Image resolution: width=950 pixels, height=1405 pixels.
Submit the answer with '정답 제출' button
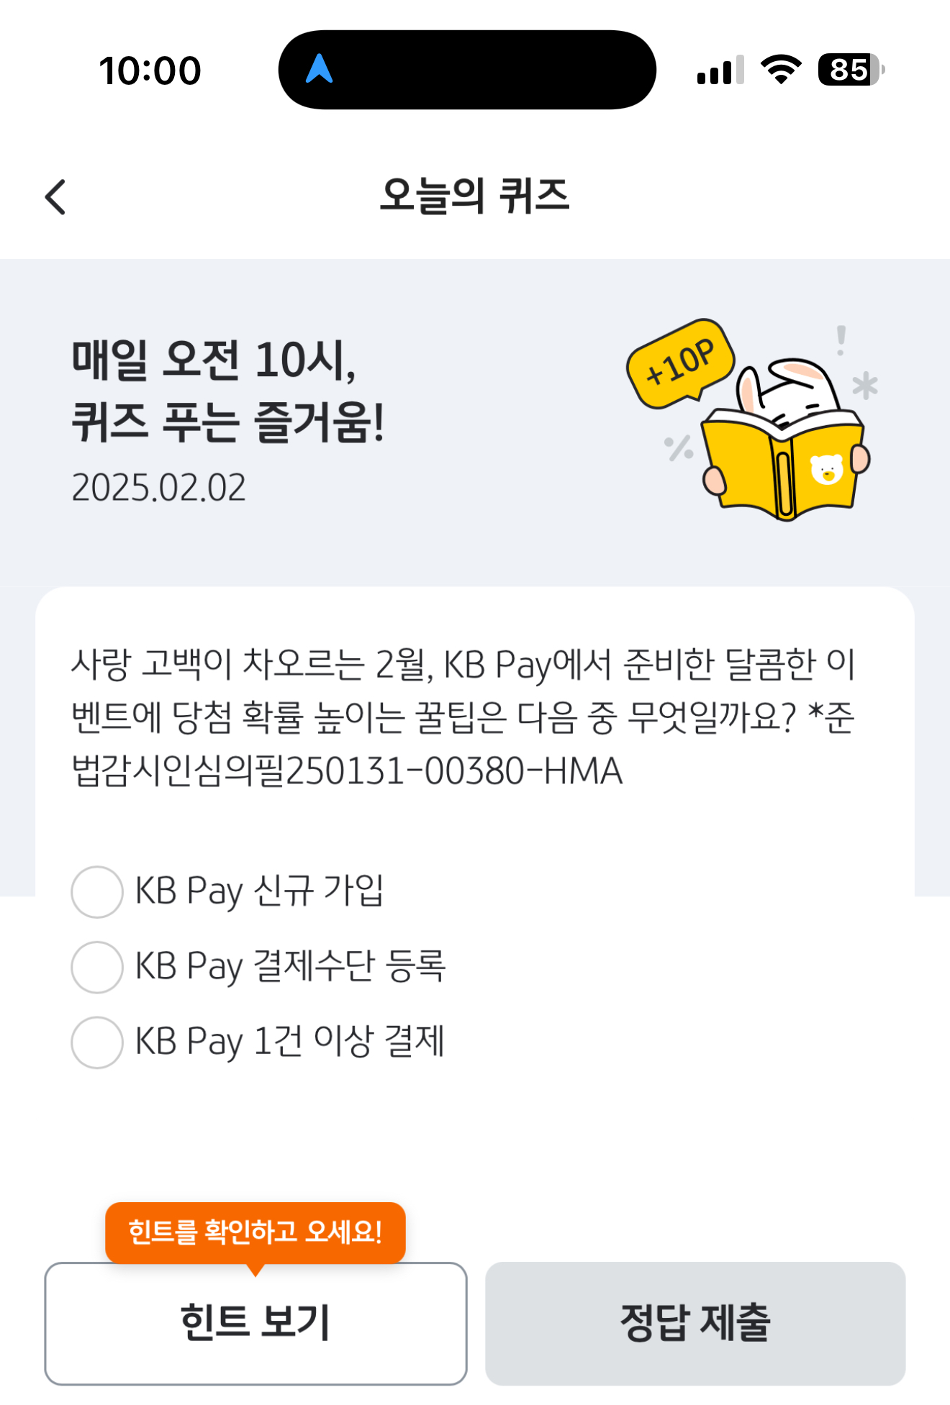[695, 1323]
